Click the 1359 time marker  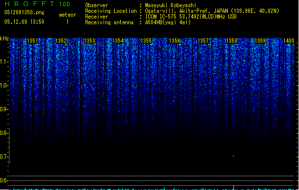click(x=260, y=40)
